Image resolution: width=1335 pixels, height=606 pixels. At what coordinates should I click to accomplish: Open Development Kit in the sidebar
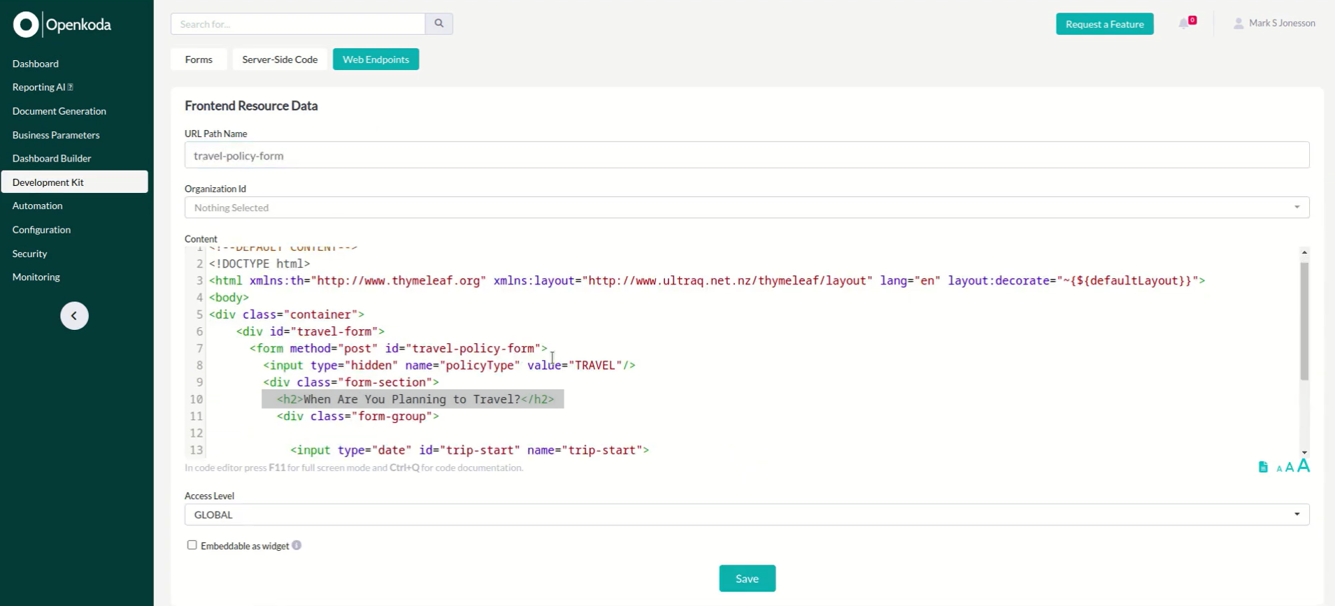point(74,182)
